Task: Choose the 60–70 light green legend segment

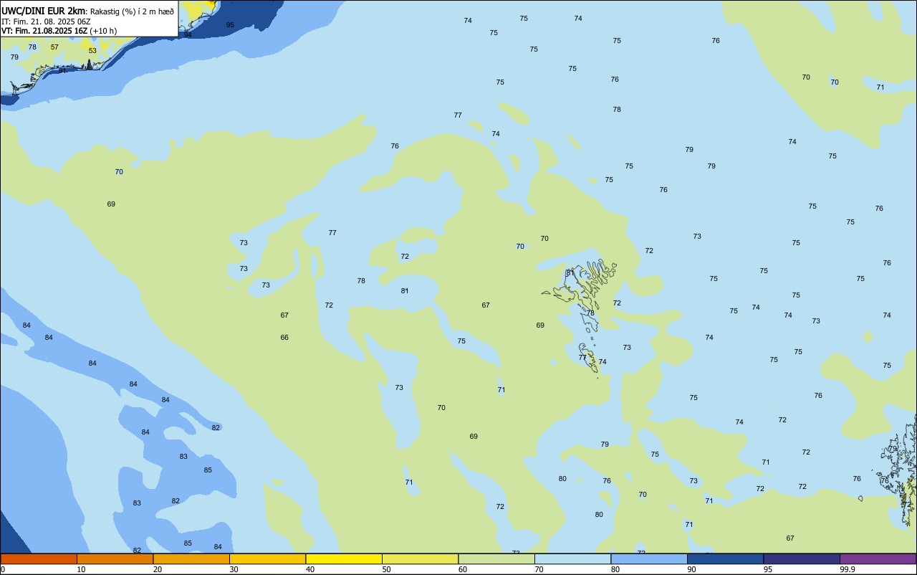Action: pyautogui.click(x=496, y=559)
